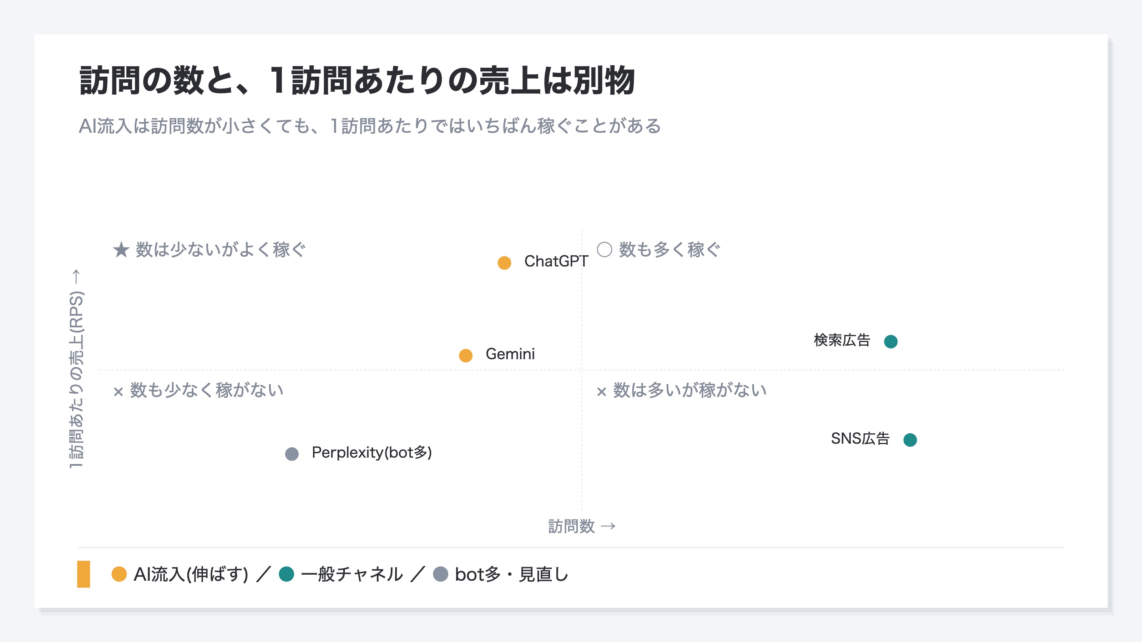Click the 数は多いが稼がない quadrant label

[690, 390]
